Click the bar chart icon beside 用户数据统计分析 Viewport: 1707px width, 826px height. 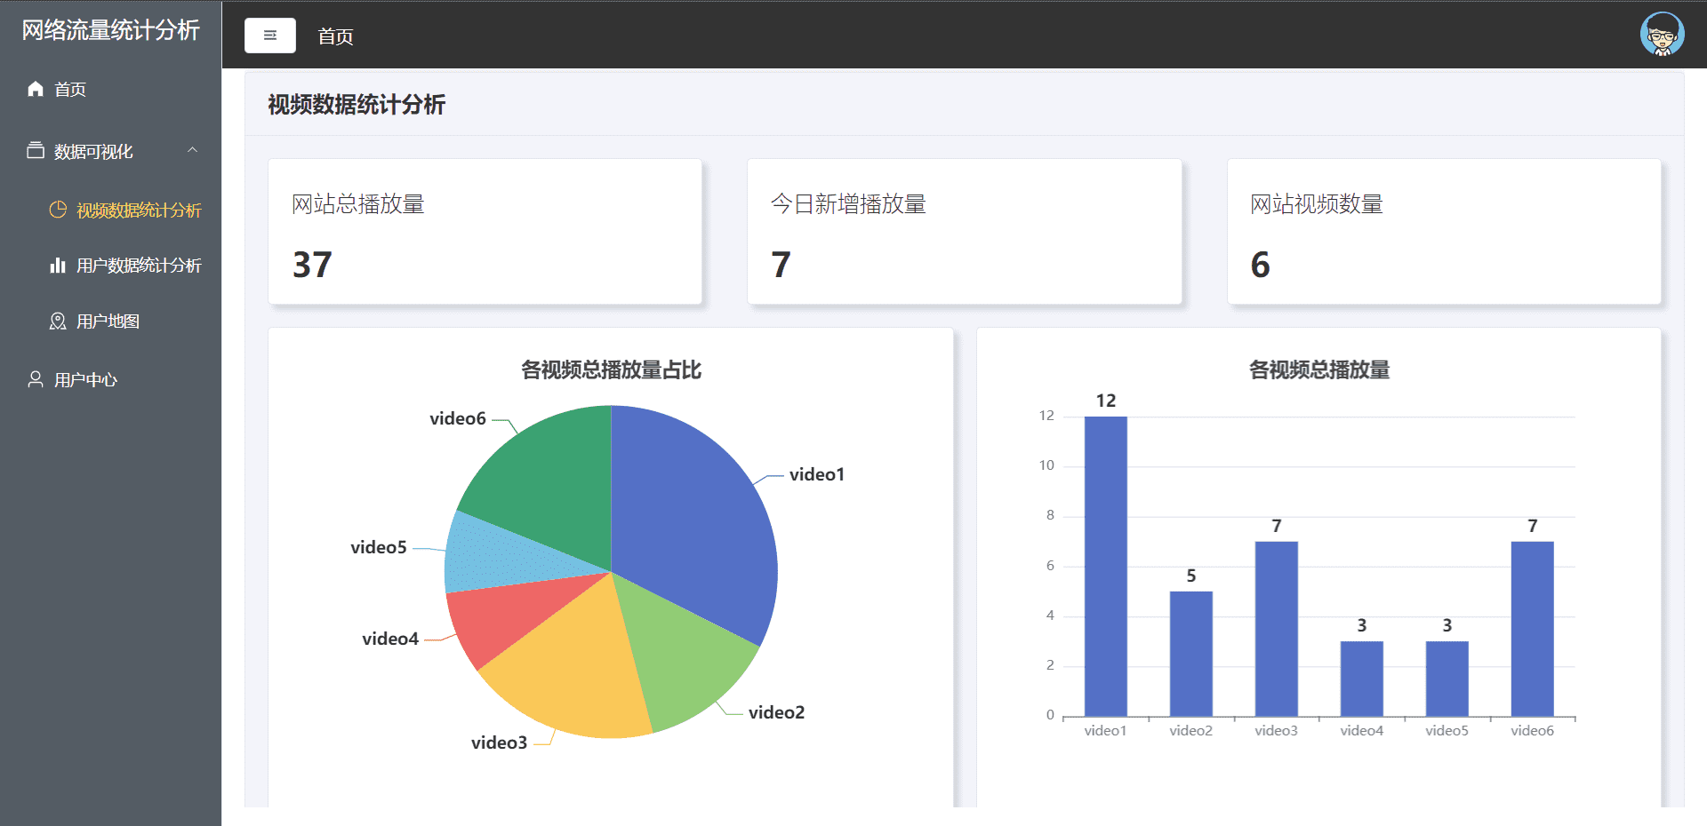coord(58,265)
